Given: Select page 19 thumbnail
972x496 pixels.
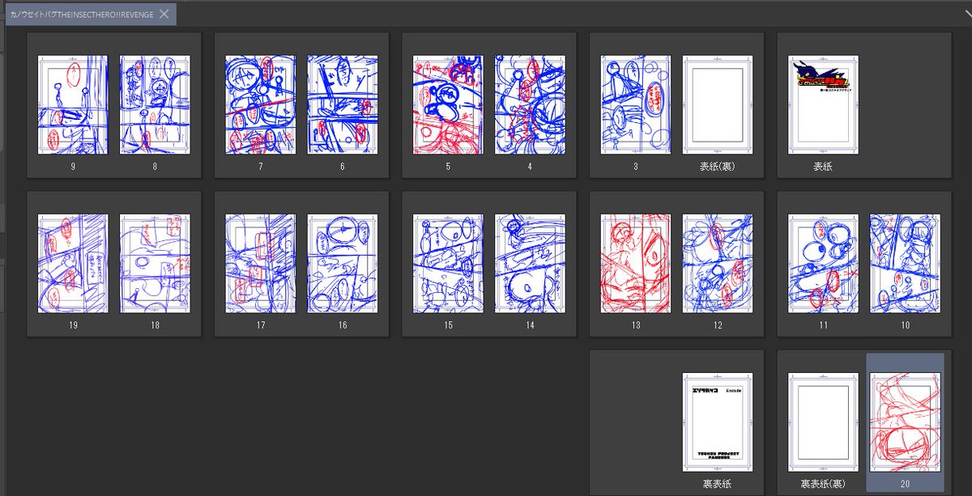Looking at the screenshot, I should coord(73,264).
